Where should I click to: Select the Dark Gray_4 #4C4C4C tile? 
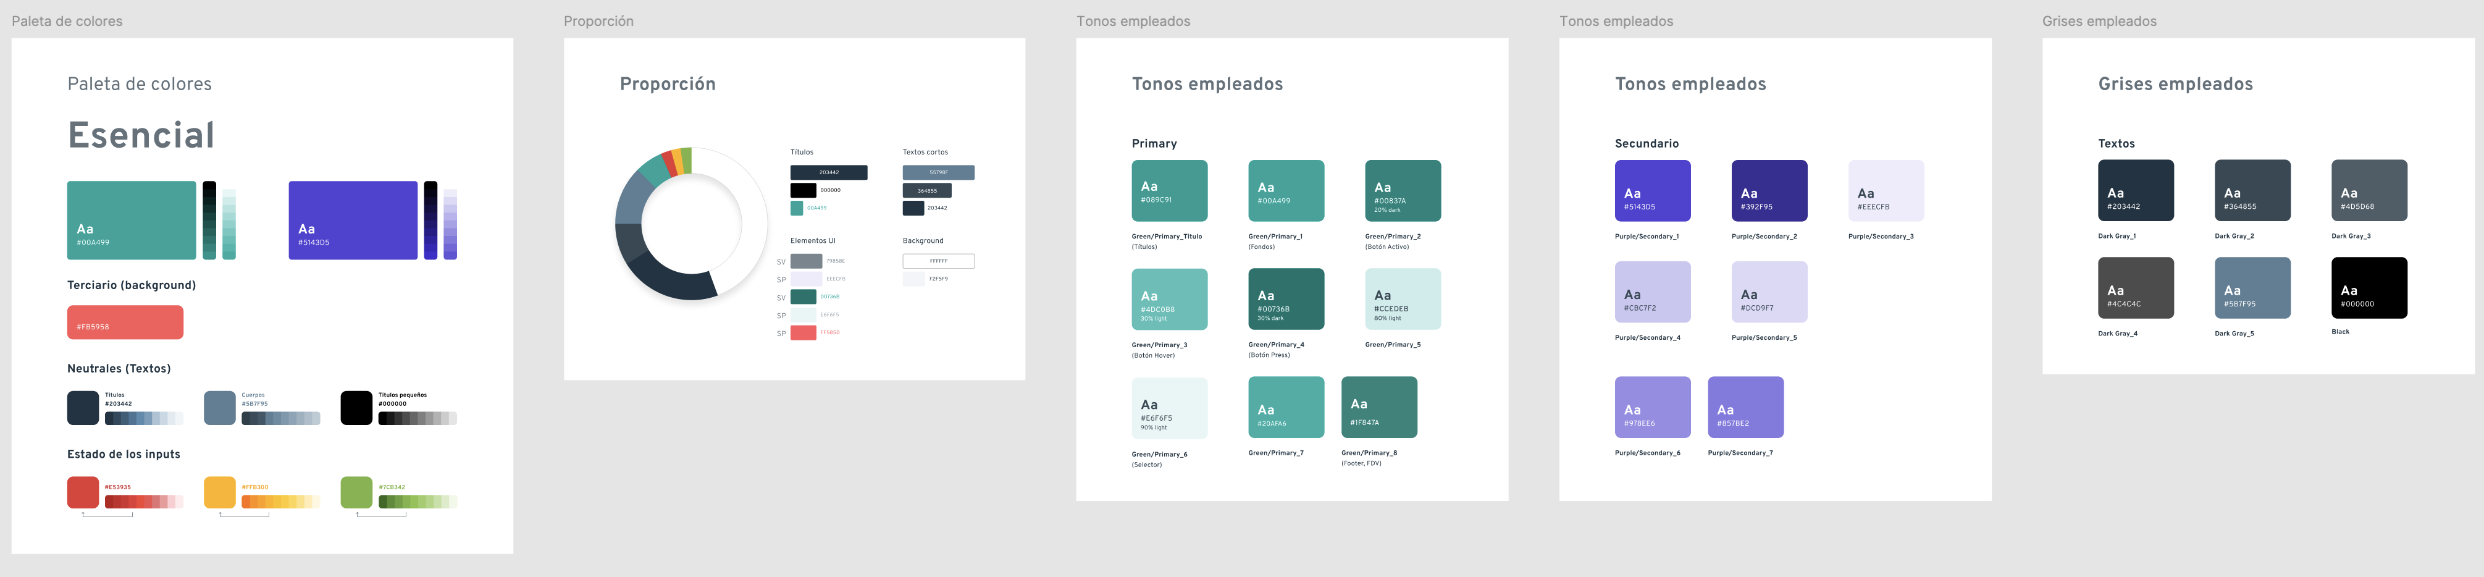[2136, 287]
